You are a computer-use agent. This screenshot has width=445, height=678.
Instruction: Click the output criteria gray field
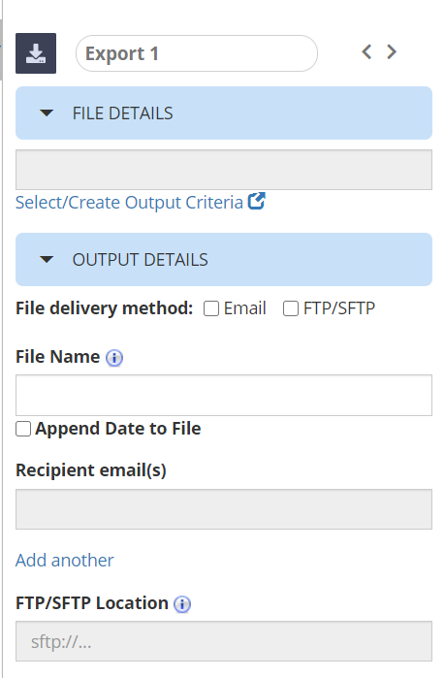(x=224, y=170)
